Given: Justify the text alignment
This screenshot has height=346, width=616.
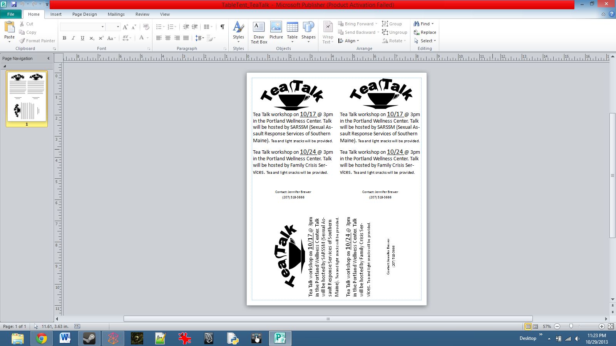Looking at the screenshot, I should (186, 38).
